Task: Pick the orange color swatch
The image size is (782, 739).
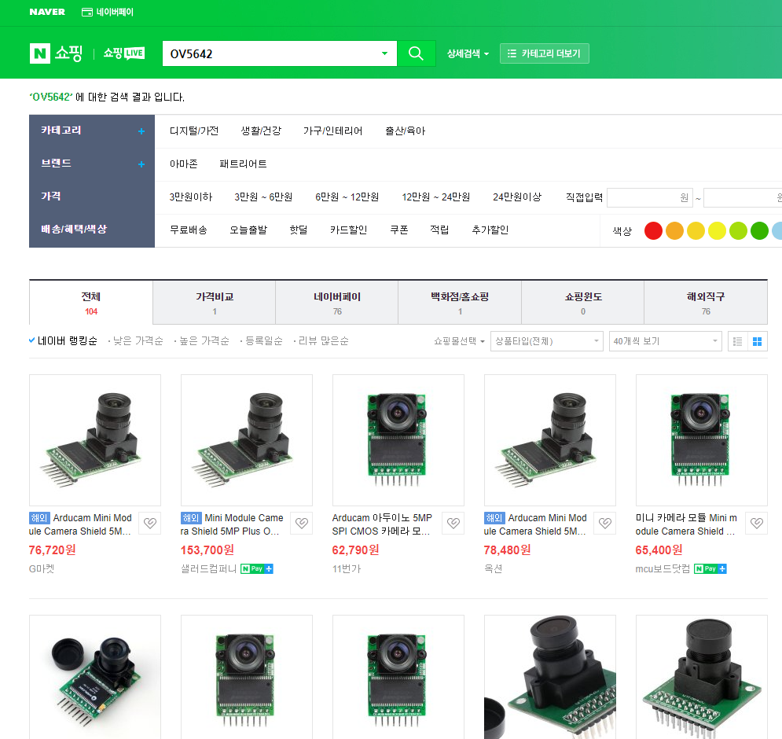Action: pos(675,230)
